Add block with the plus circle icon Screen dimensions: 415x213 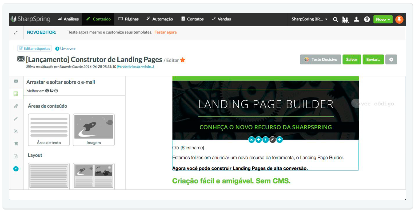pos(258,140)
